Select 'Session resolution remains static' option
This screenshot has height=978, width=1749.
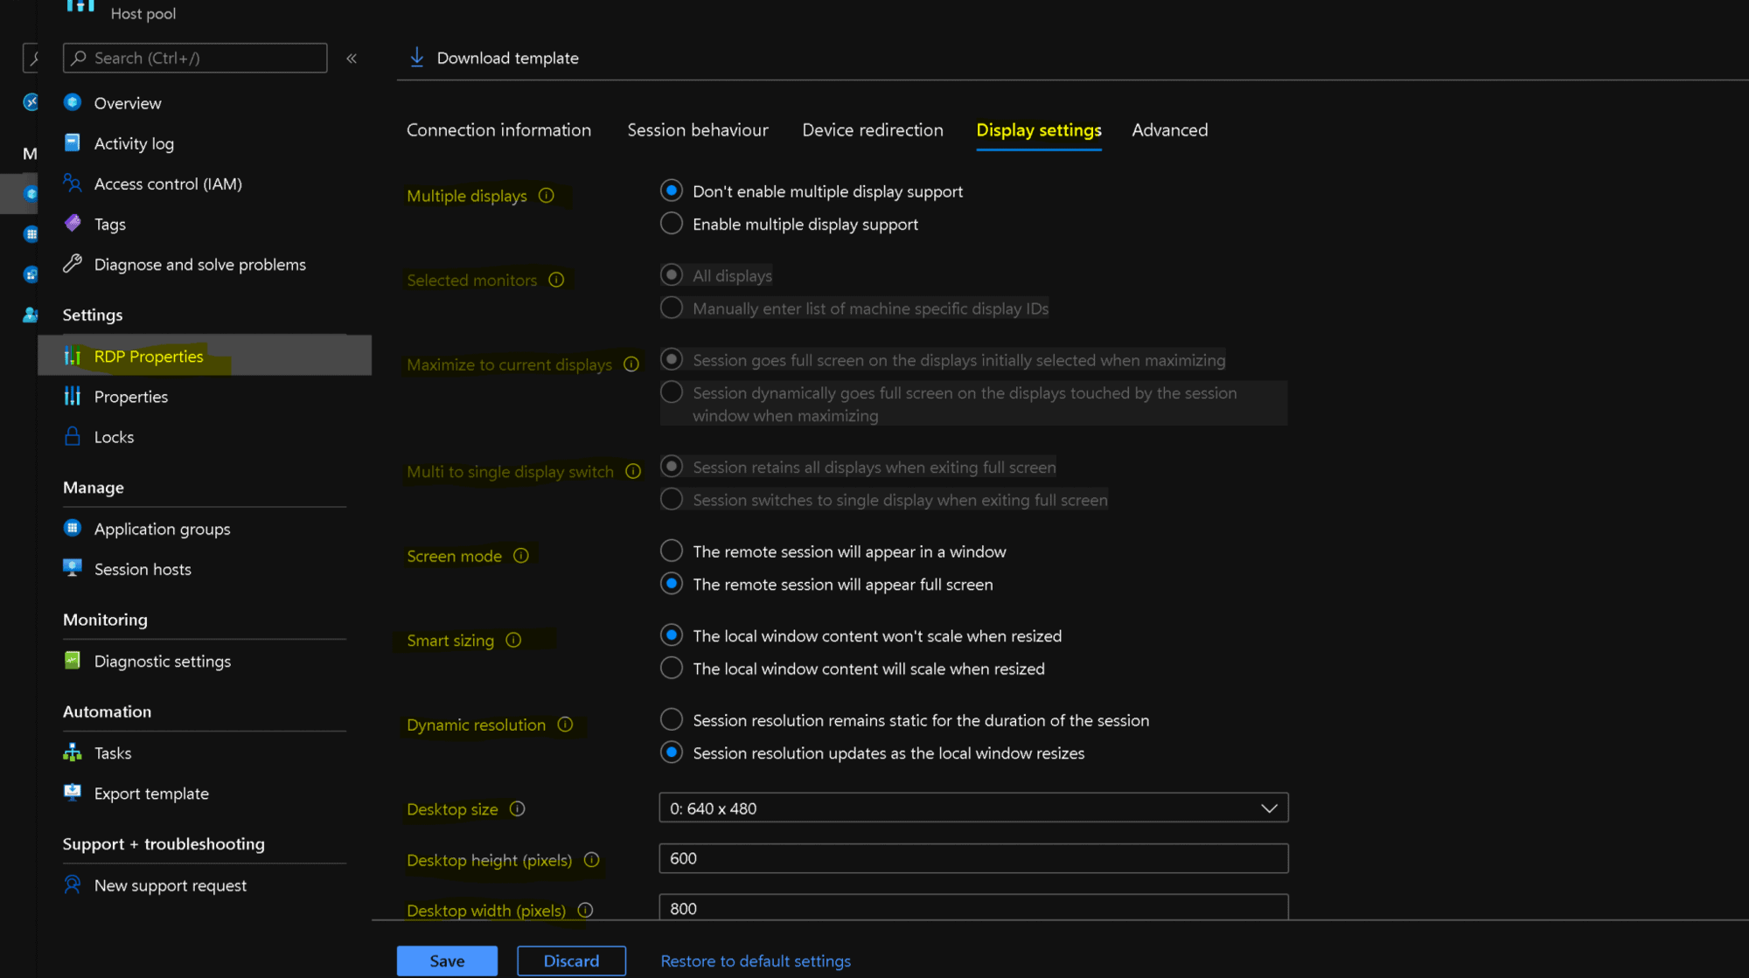pyautogui.click(x=671, y=719)
